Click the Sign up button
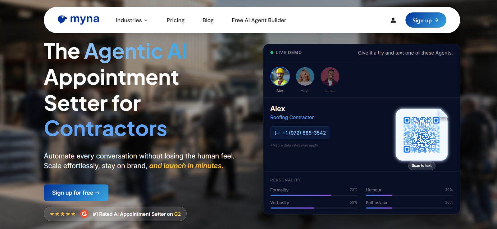The image size is (497, 229). [x=426, y=20]
